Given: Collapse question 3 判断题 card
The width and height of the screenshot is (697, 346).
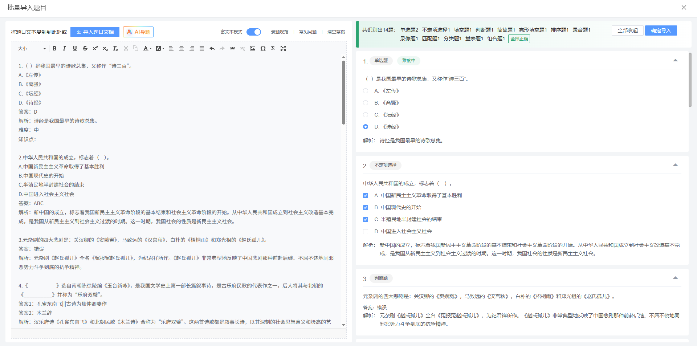Looking at the screenshot, I should coord(675,278).
